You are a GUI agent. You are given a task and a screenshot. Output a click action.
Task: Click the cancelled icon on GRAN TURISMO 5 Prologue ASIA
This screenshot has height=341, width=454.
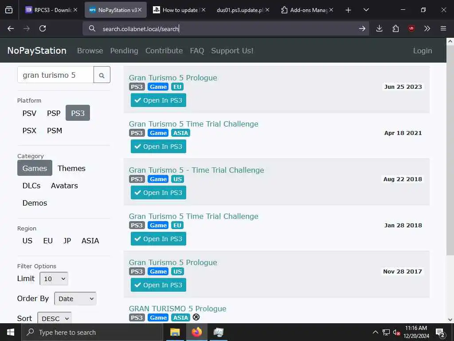196,317
